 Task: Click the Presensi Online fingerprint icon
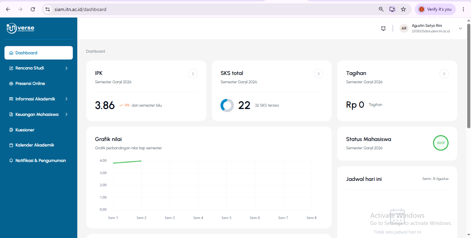click(x=11, y=84)
